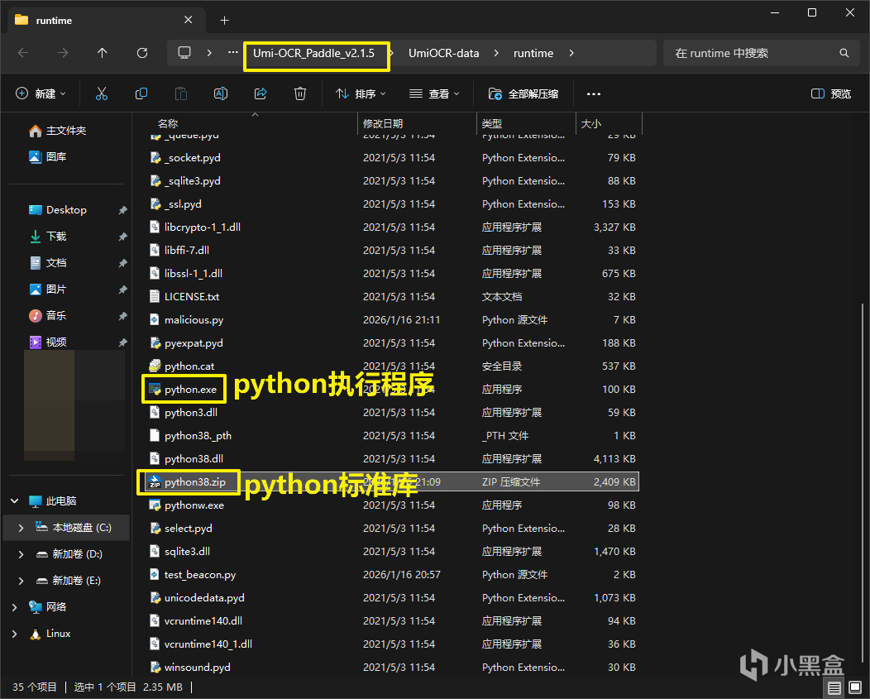Image resolution: width=870 pixels, height=699 pixels.
Task: Expand 新加卷 (E:) node
Action: tap(21, 581)
